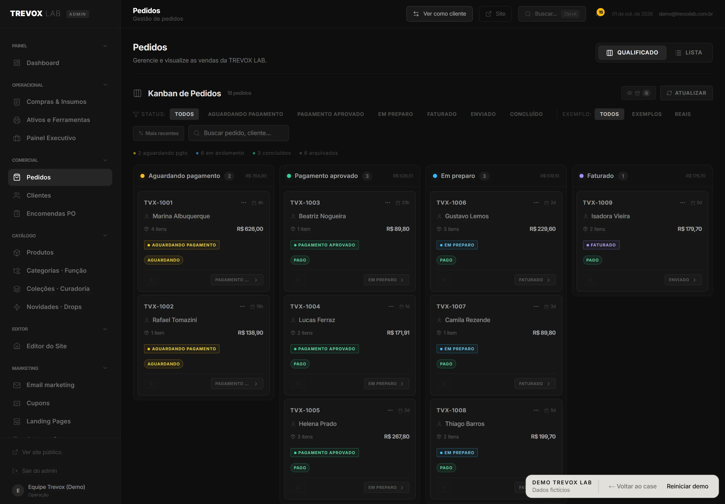Select REAIS in the Exemplo filter
Image resolution: width=725 pixels, height=504 pixels.
coord(682,114)
